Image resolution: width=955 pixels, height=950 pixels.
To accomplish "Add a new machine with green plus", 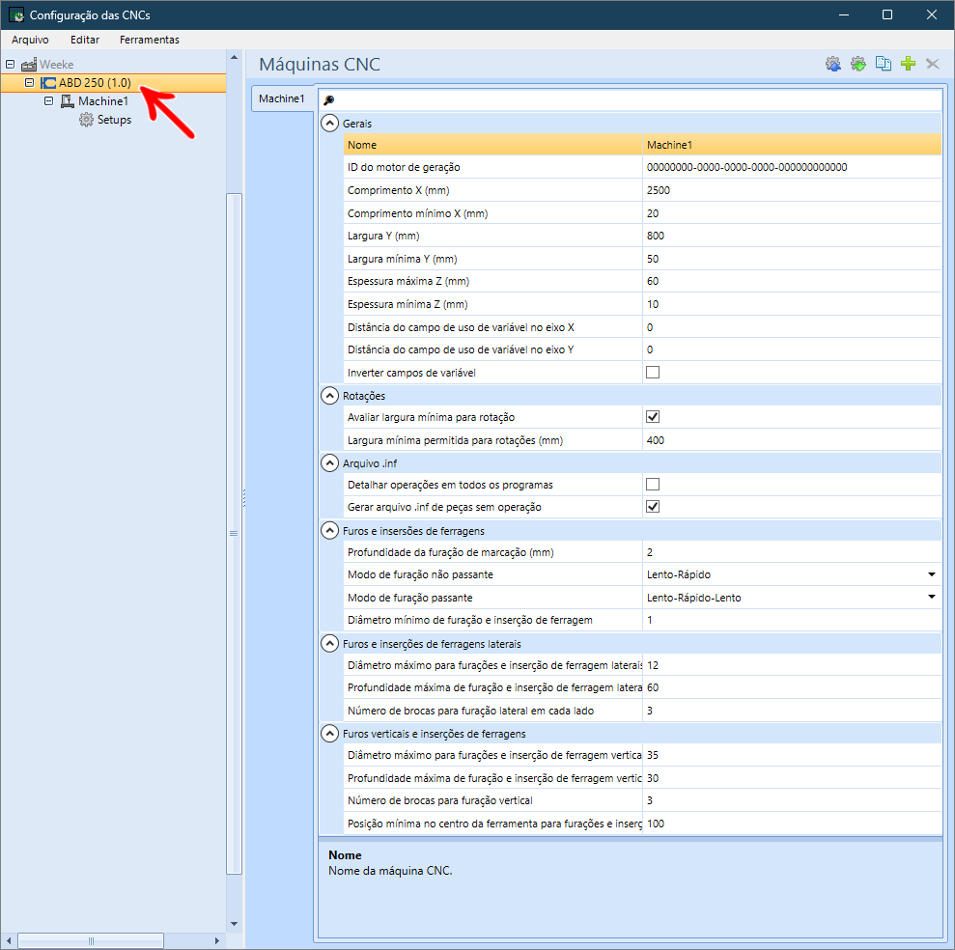I will tap(908, 64).
